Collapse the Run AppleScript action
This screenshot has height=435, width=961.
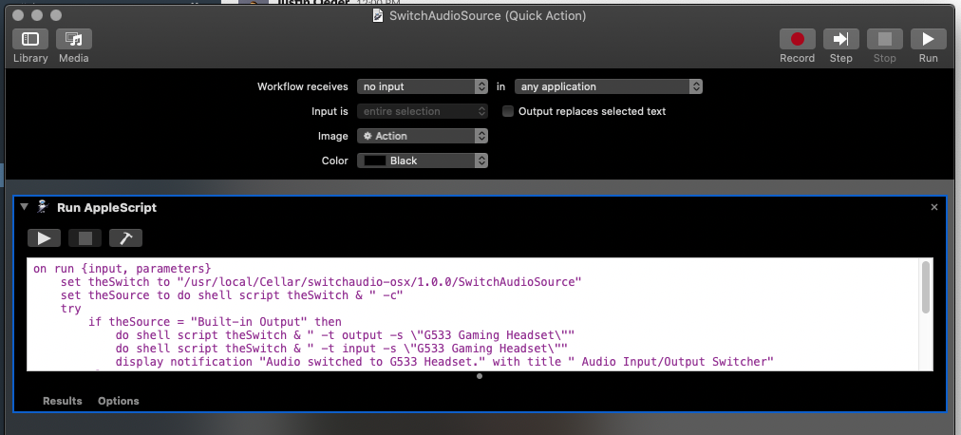pos(24,207)
